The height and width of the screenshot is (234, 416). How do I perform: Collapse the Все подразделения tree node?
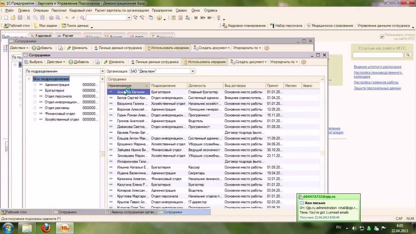(x=29, y=79)
